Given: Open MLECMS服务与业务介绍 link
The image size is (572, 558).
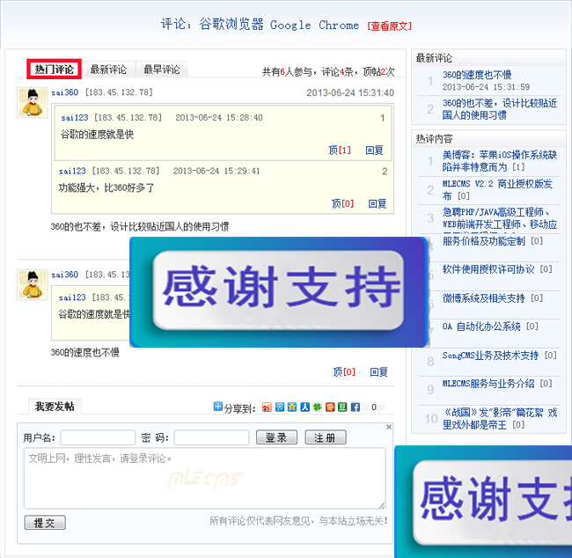Looking at the screenshot, I should pyautogui.click(x=488, y=384).
